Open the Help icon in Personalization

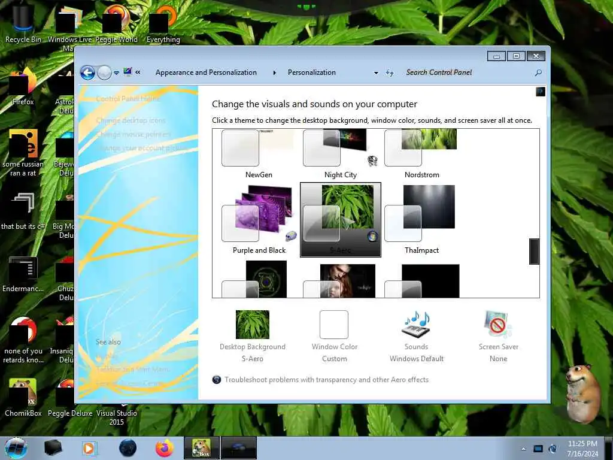point(541,92)
